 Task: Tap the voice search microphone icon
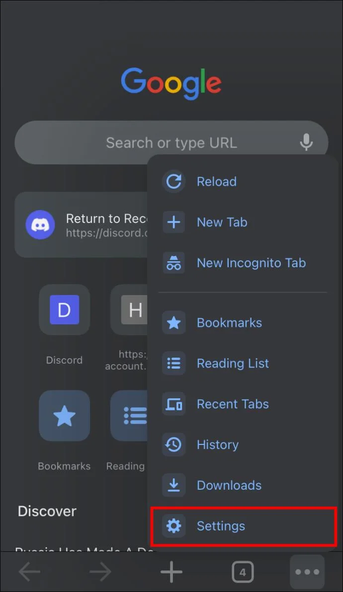point(306,143)
